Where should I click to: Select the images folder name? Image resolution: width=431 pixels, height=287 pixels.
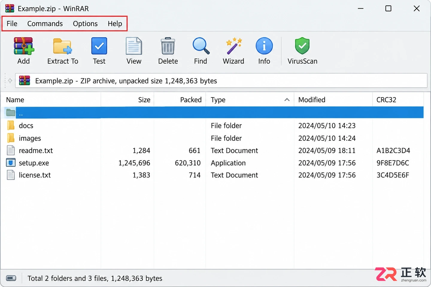(x=30, y=138)
